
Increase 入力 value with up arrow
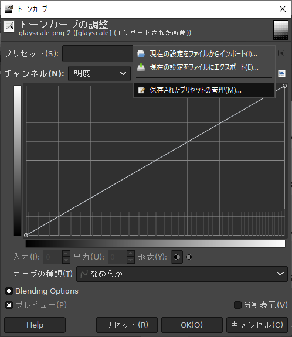66,254
